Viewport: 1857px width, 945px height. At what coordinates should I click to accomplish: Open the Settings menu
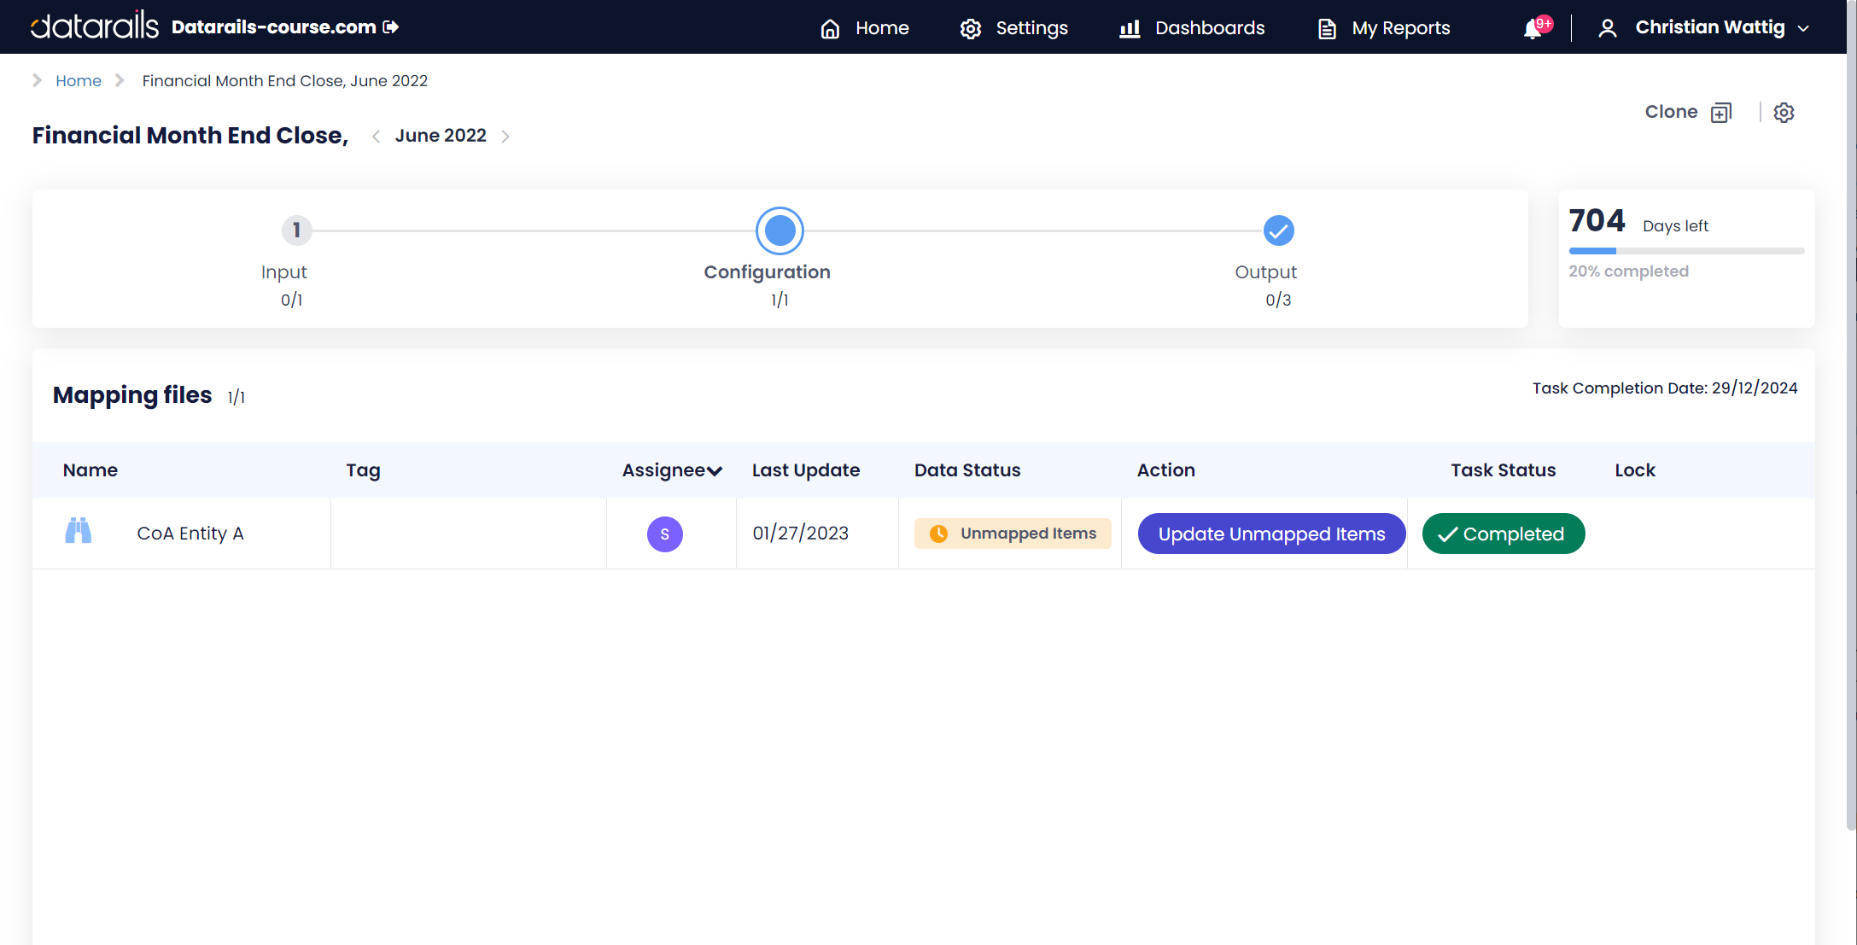pos(1013,27)
